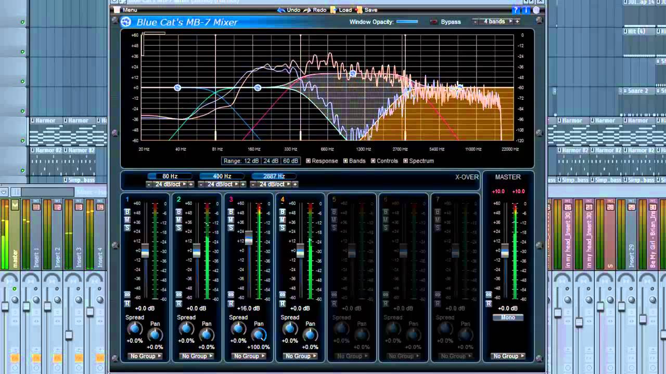Click band 3 gain fader handle
This screenshot has height=374, width=666.
click(249, 238)
